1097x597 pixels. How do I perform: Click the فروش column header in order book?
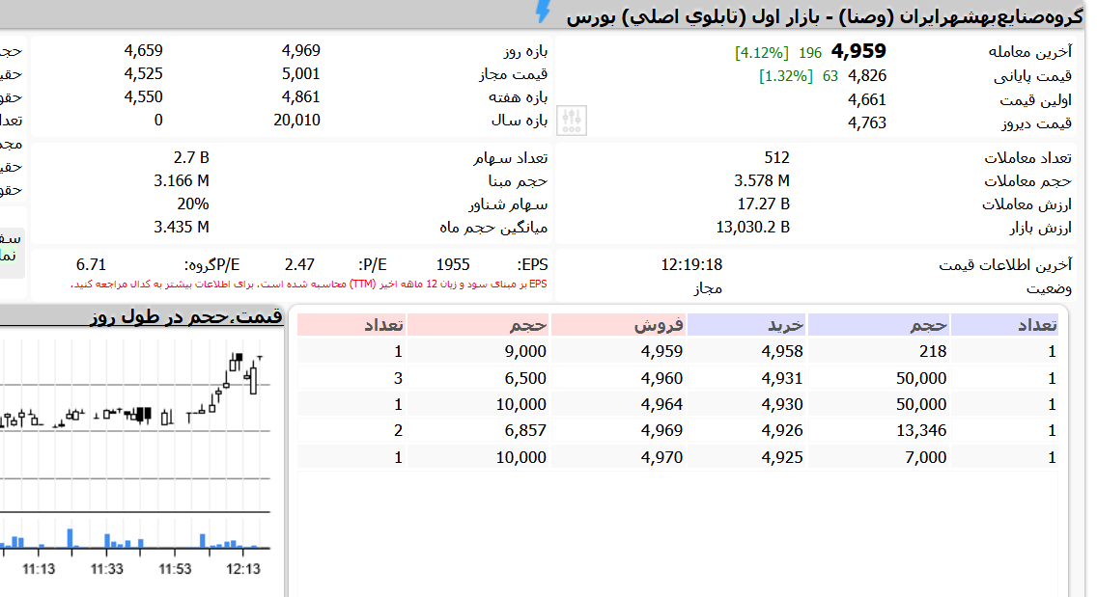618,325
